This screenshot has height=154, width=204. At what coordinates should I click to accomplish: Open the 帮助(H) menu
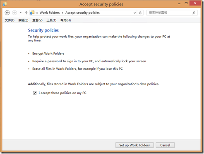point(65,20)
